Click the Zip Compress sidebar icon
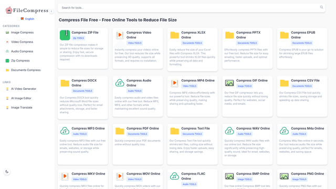 click(7, 61)
